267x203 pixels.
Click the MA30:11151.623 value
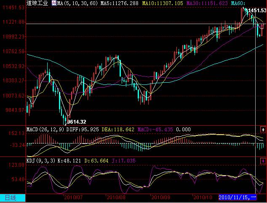(207, 3)
